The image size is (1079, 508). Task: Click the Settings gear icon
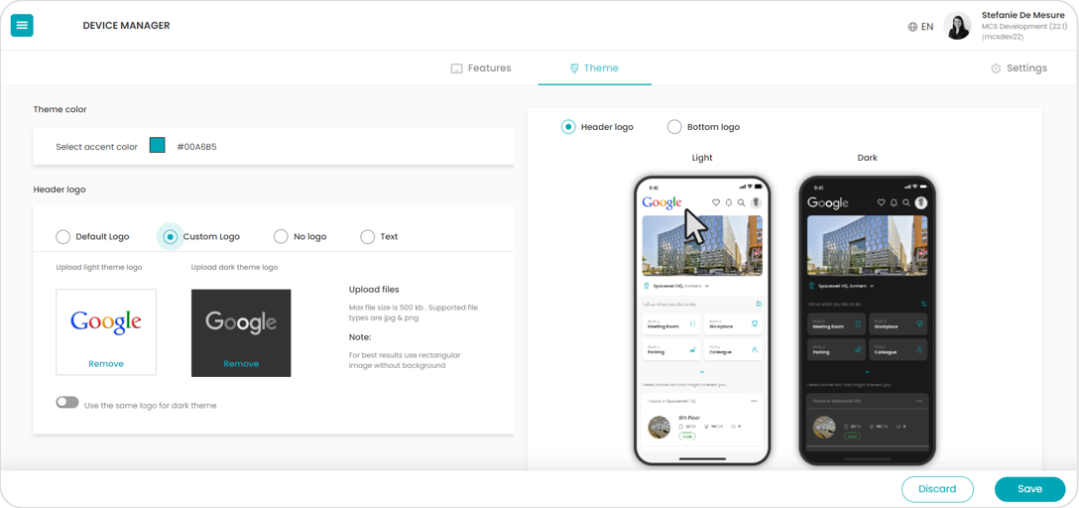point(995,68)
